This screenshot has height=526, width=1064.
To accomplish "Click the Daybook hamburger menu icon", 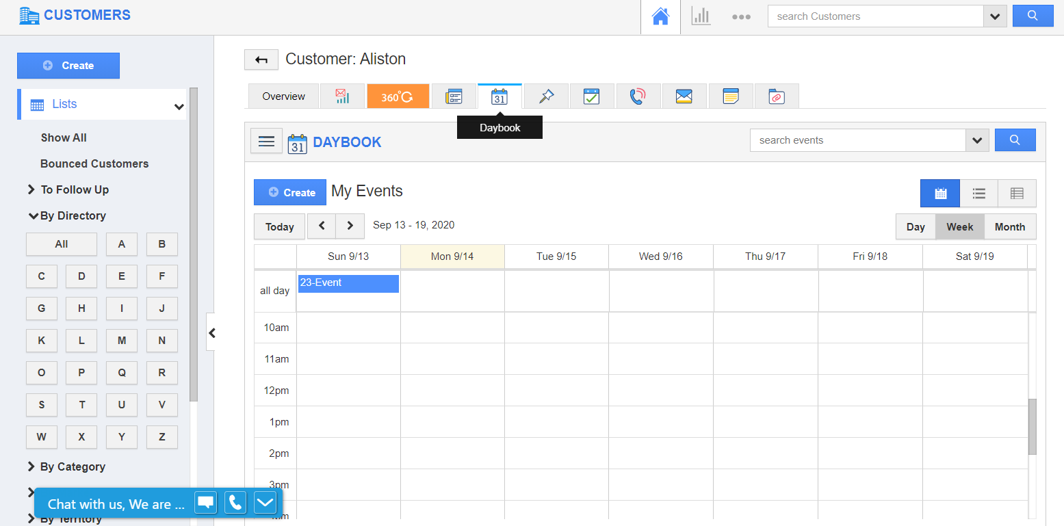I will coord(266,141).
